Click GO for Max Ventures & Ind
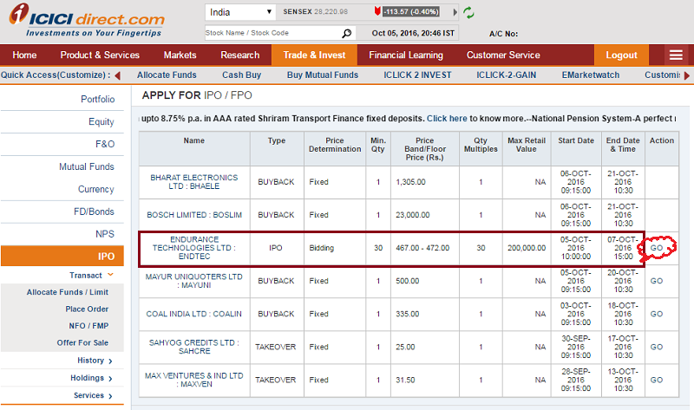Image resolution: width=694 pixels, height=410 pixels. coord(657,380)
